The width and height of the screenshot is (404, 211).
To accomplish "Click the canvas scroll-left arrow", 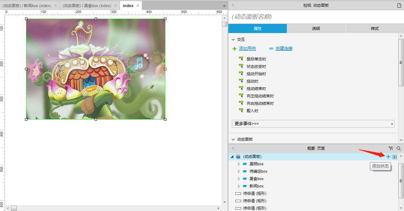I will pos(8,208).
